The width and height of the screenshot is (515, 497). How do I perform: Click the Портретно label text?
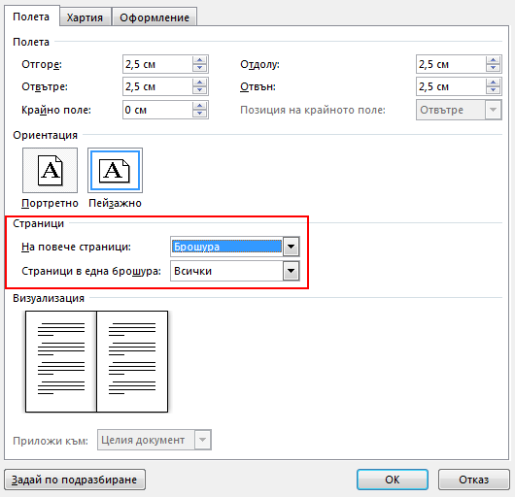coord(50,204)
